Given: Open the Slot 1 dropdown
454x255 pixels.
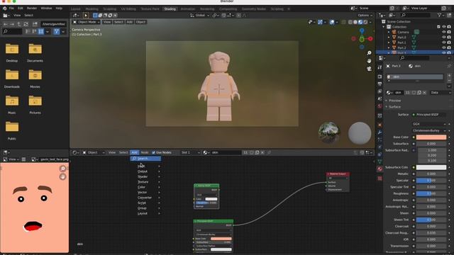Looking at the screenshot, I should (190, 152).
